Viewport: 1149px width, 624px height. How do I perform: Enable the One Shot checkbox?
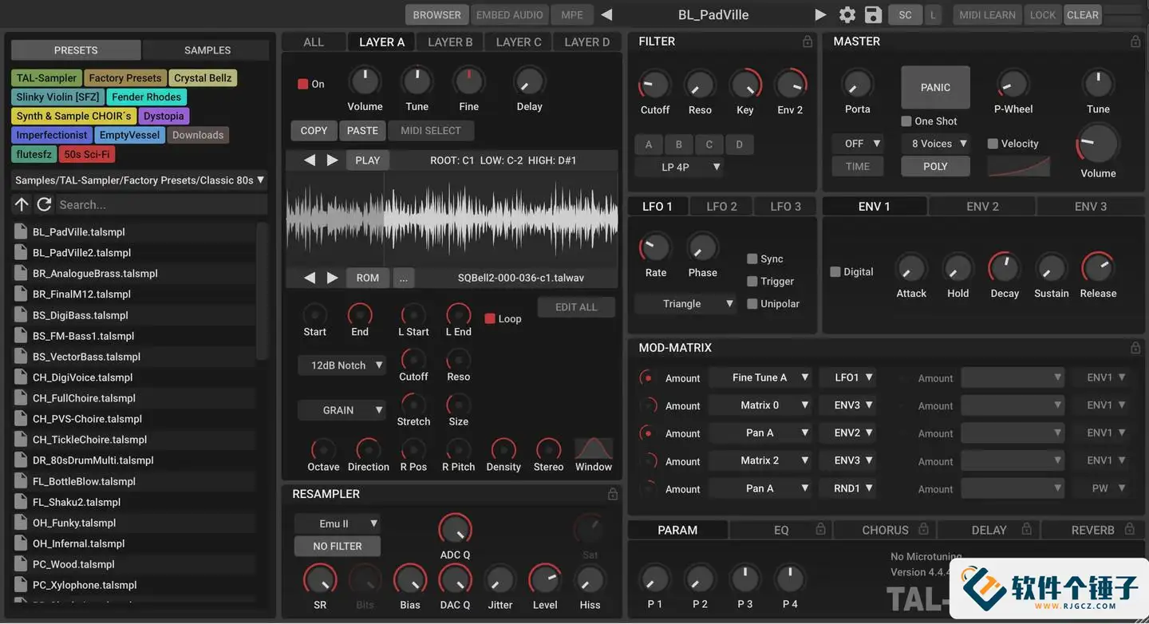(906, 121)
